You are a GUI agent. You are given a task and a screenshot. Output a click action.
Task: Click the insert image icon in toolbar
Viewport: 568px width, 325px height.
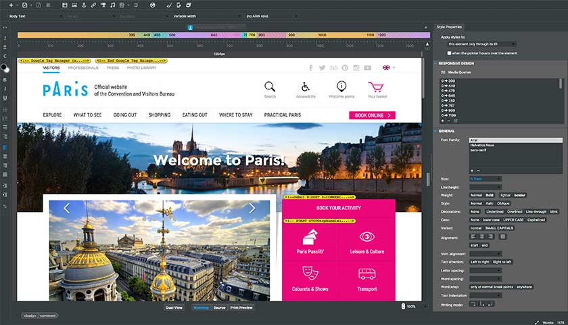[x=74, y=5]
